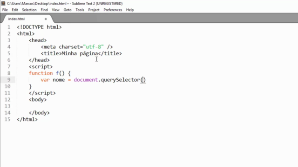Image resolution: width=298 pixels, height=167 pixels.
Task: Open the Find menu
Action: pyautogui.click(x=44, y=10)
